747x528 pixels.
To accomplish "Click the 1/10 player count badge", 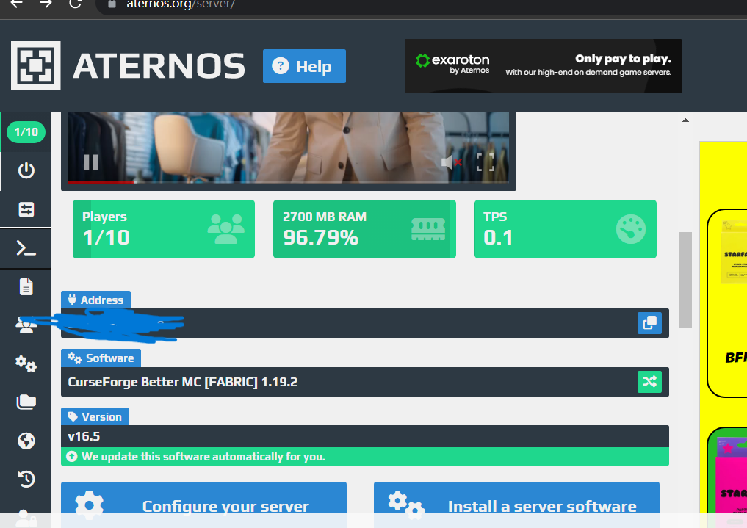I will click(x=26, y=132).
